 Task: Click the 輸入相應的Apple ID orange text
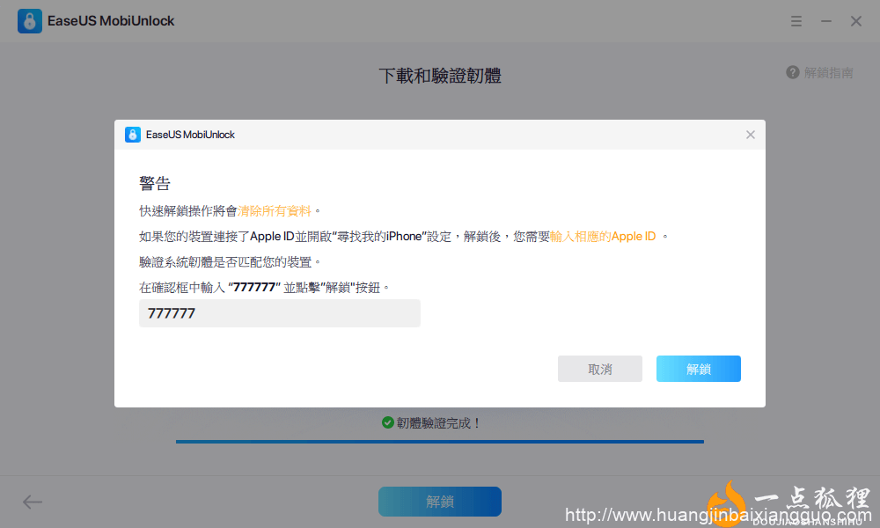603,236
